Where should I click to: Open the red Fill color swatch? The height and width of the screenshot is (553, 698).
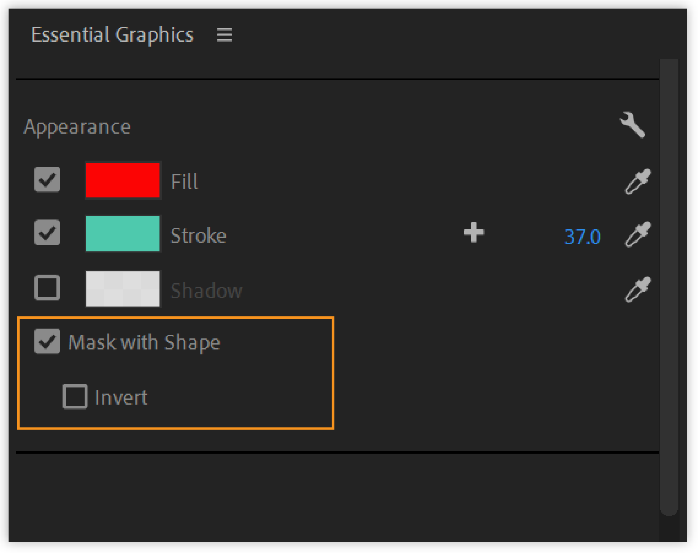click(x=122, y=180)
